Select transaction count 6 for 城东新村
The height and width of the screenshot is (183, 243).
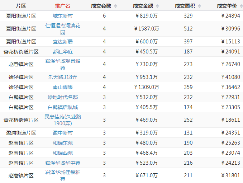(x=104, y=16)
